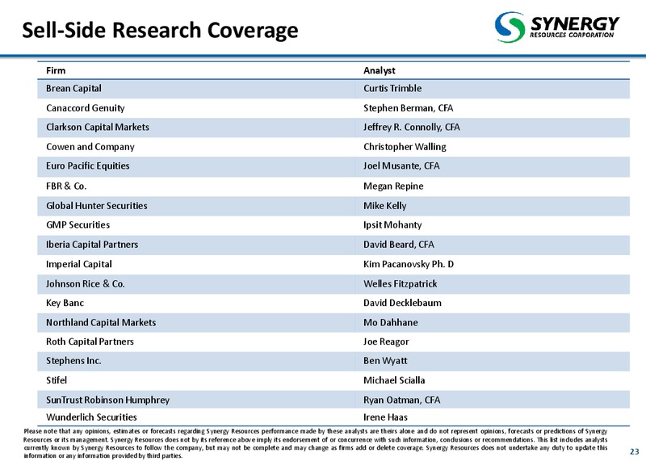Click analyst 'Ipsit Mohanty'
Image resolution: width=646 pixels, height=461 pixels.
pyautogui.click(x=392, y=225)
